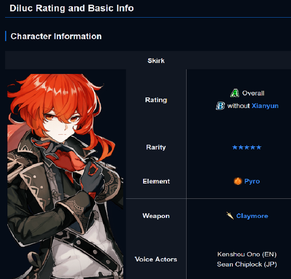Click the Element row label

click(156, 181)
